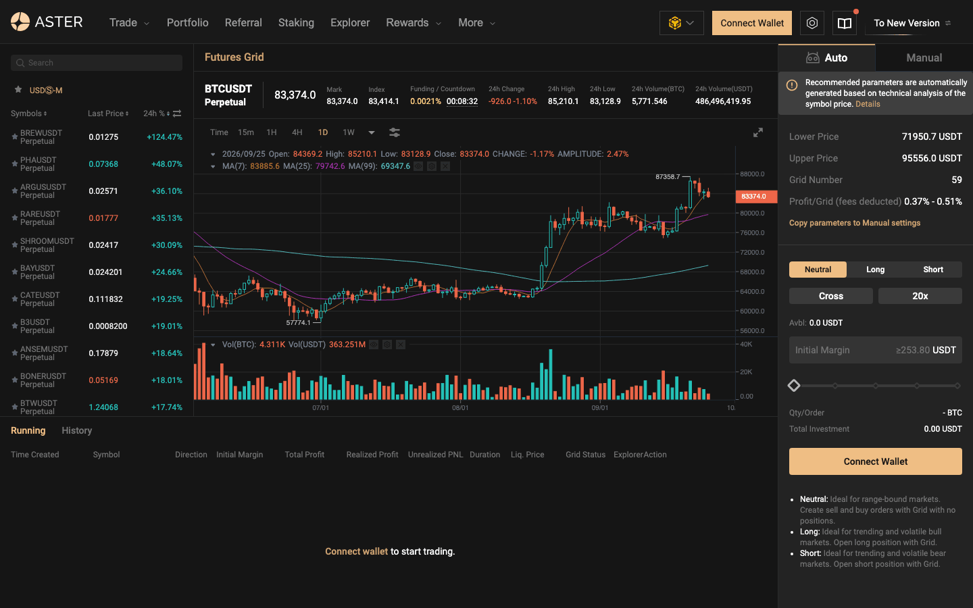Screen dimensions: 973x608
Task: Switch to the Running tab
Action: coord(28,430)
